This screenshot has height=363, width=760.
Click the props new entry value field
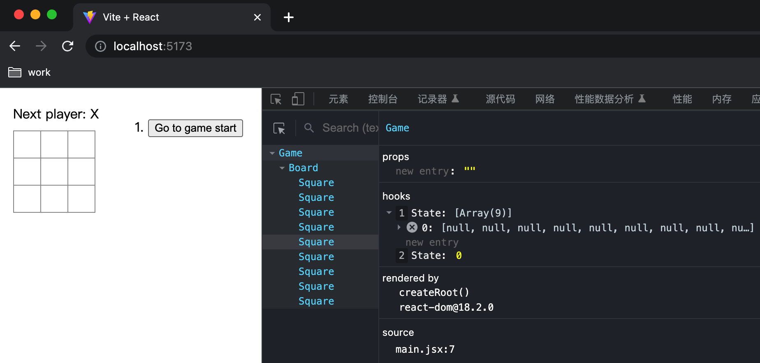tap(470, 171)
